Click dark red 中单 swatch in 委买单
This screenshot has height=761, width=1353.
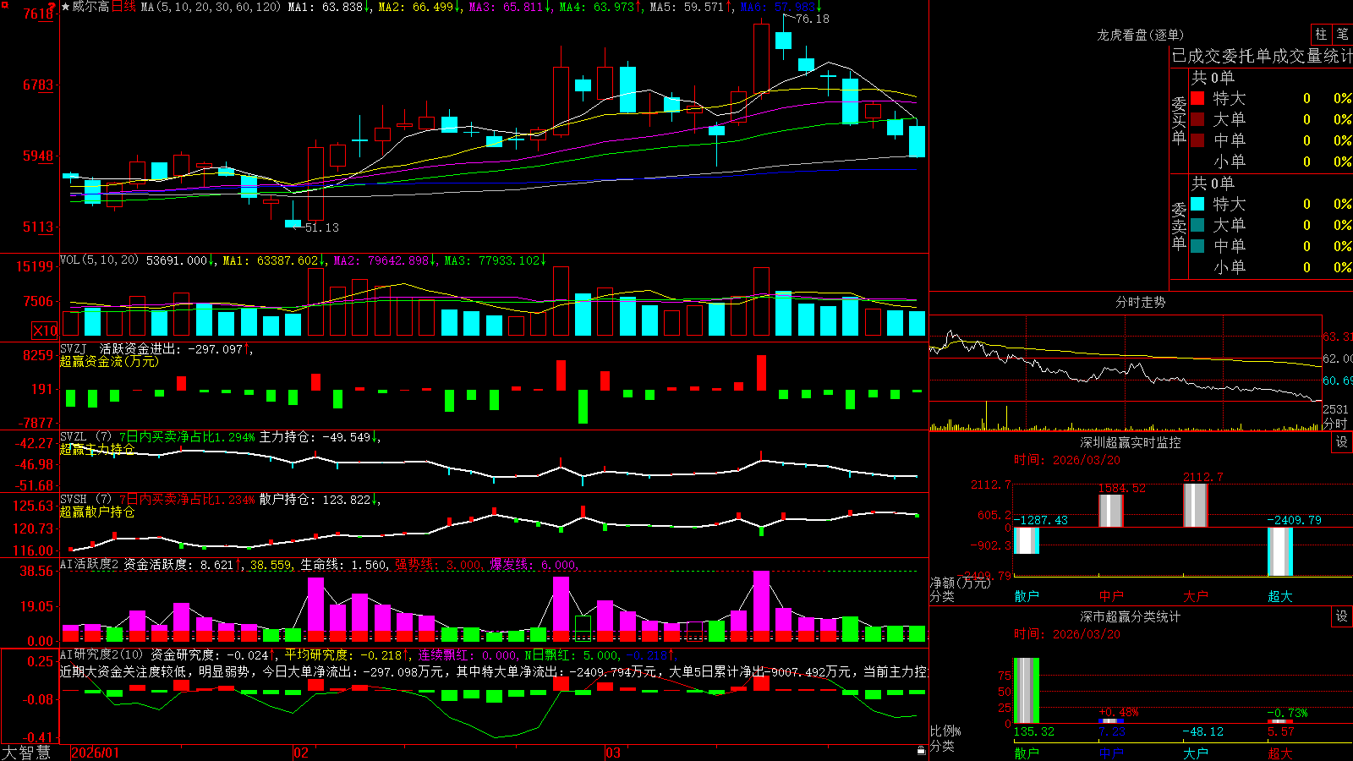[x=1197, y=140]
